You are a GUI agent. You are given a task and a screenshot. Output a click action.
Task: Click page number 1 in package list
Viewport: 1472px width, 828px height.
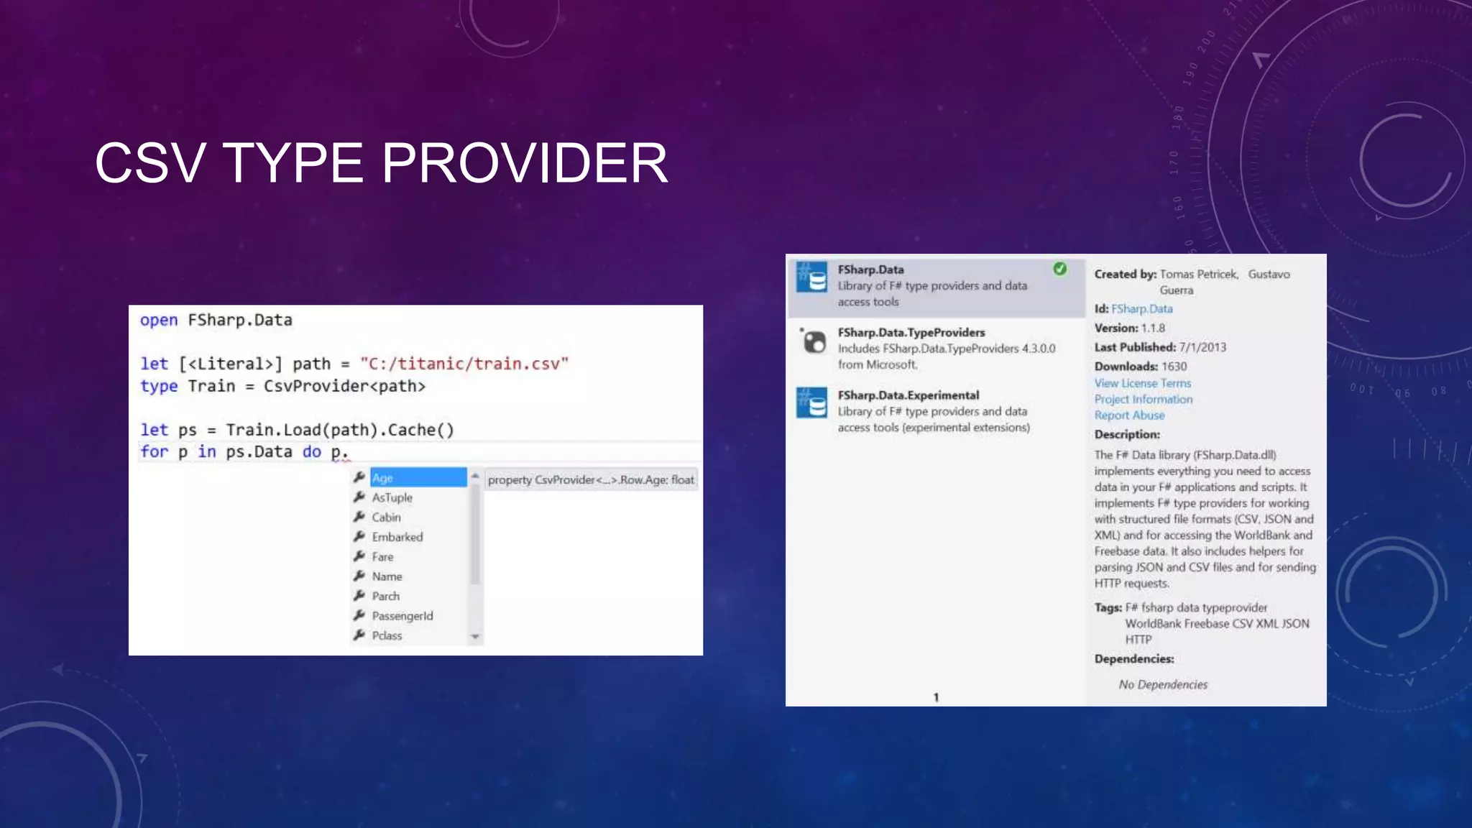[936, 696]
